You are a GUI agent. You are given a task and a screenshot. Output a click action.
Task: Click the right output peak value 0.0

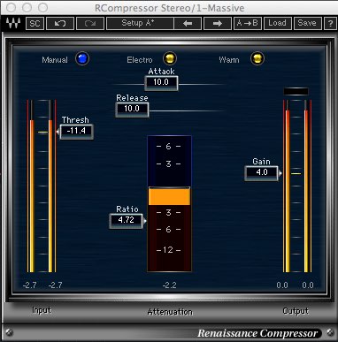coord(308,285)
